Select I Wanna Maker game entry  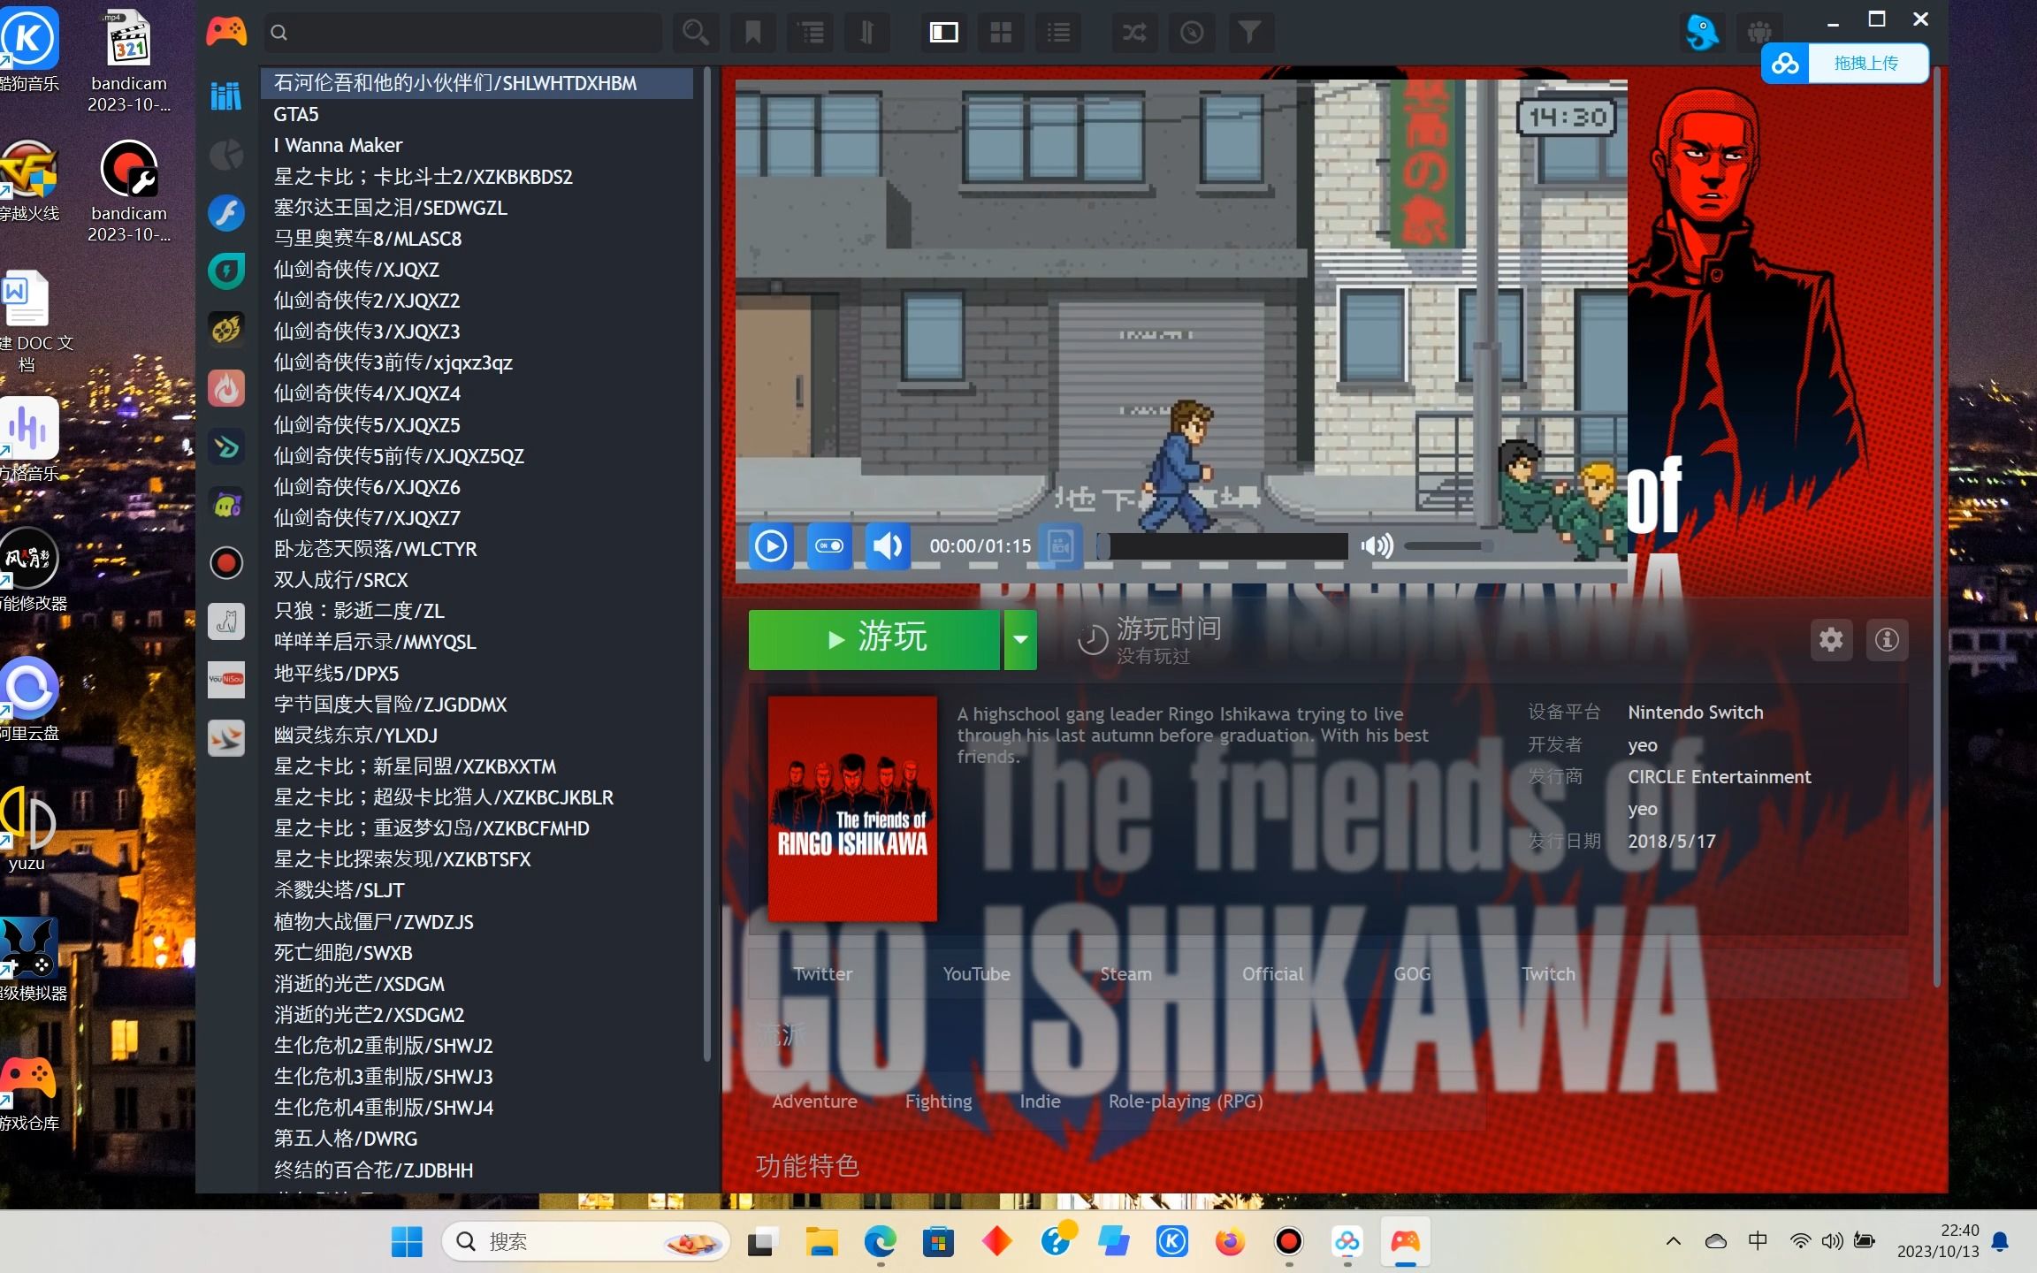click(x=338, y=145)
